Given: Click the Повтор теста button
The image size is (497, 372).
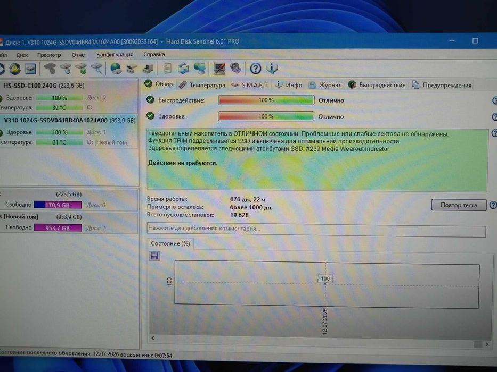Looking at the screenshot, I should click(459, 205).
